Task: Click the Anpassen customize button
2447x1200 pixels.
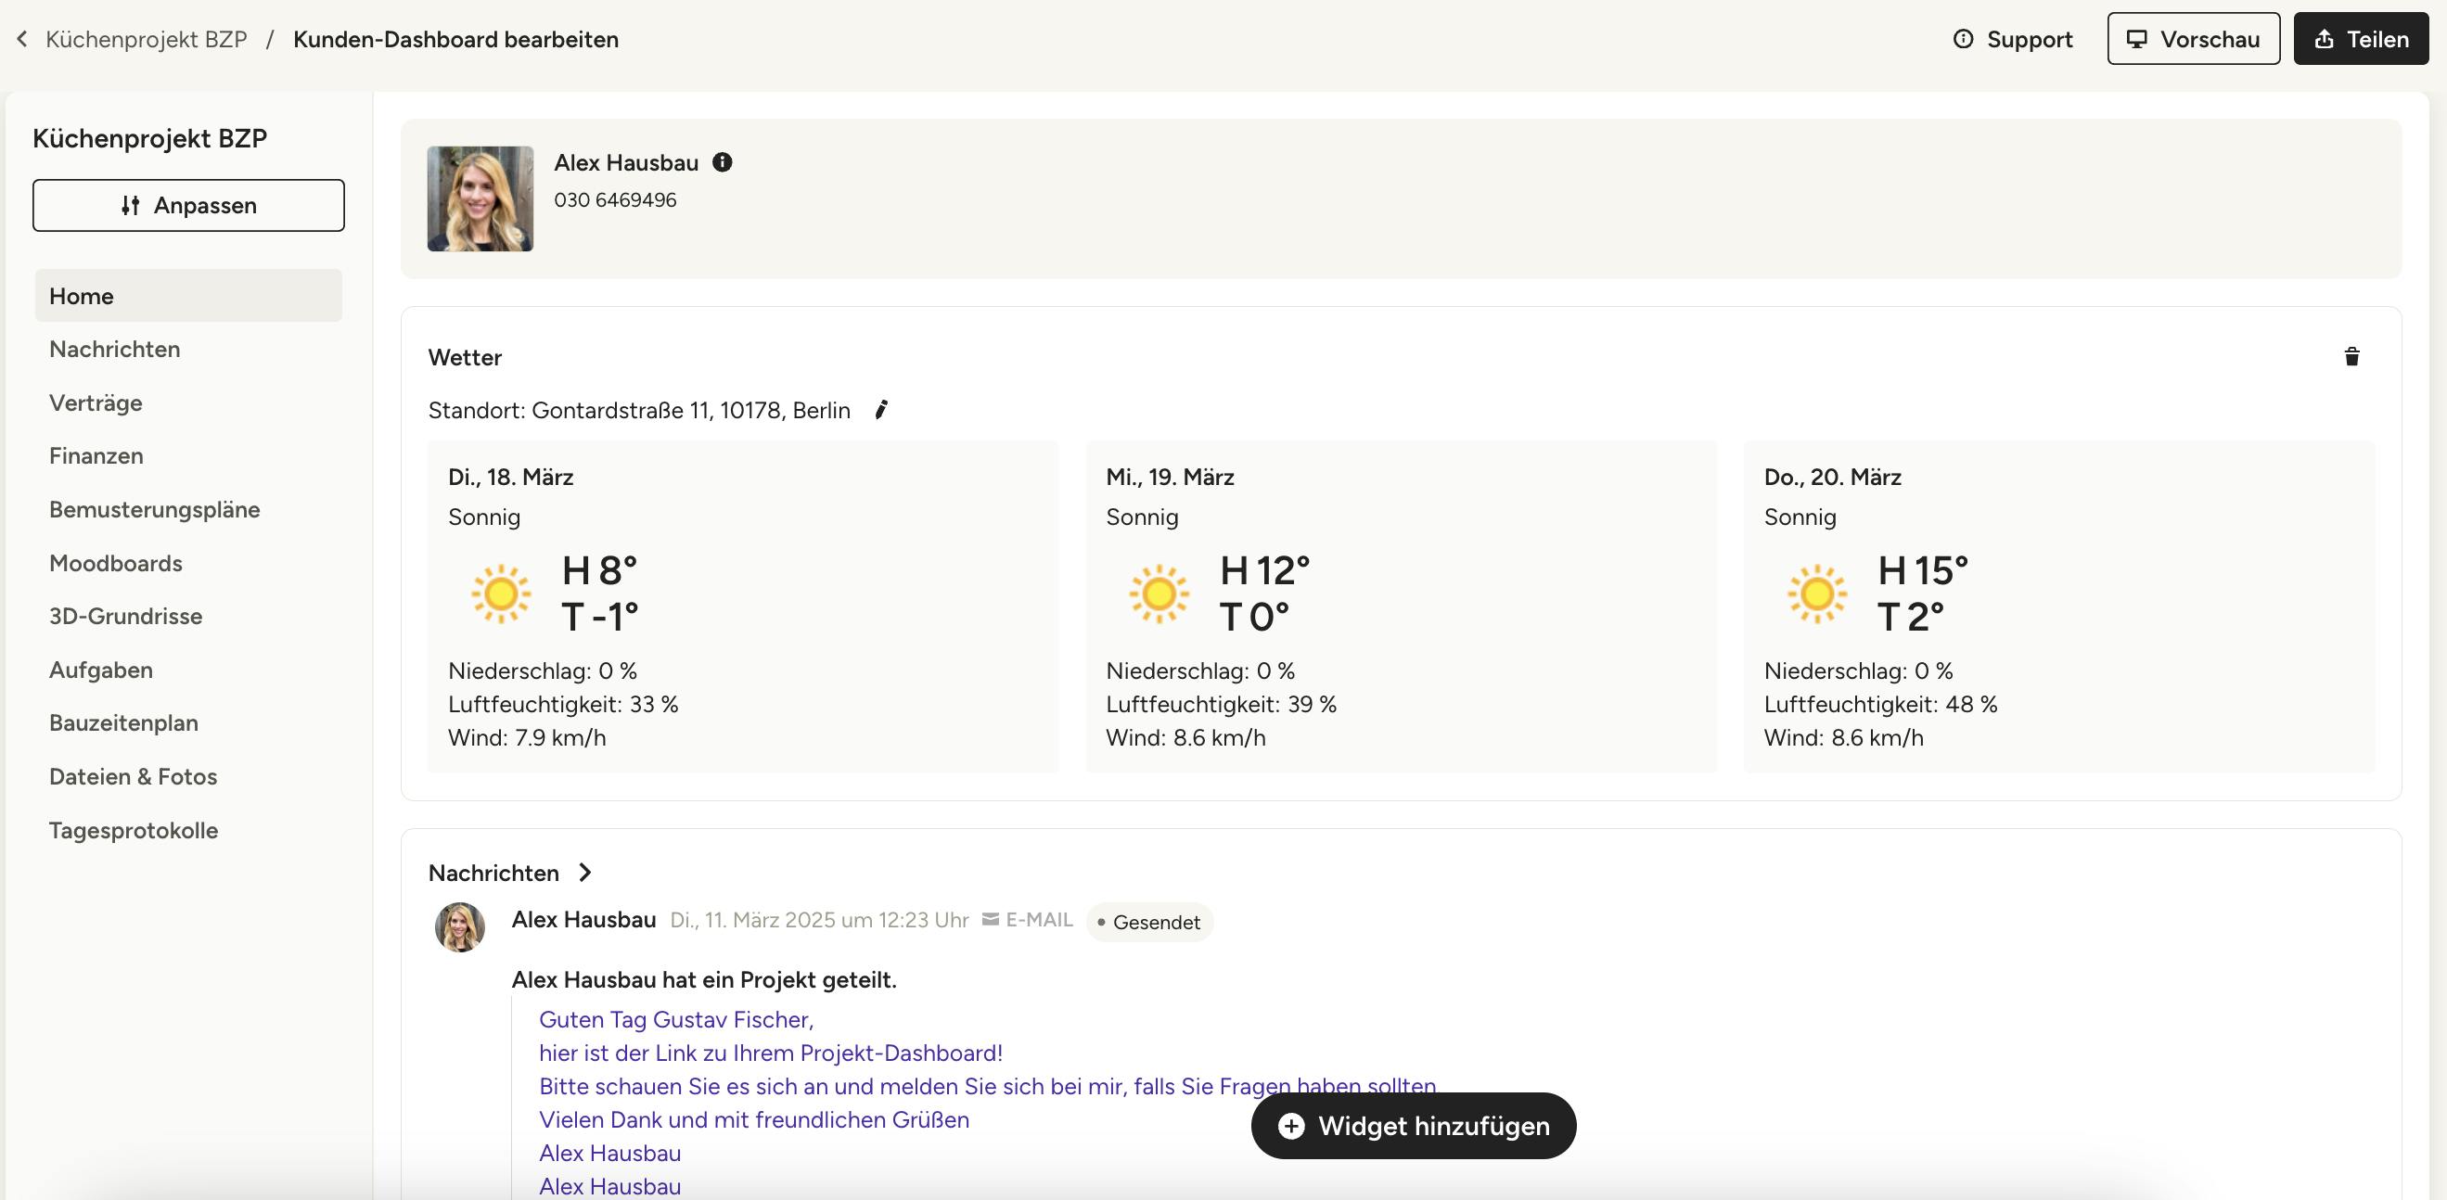Action: coord(188,205)
